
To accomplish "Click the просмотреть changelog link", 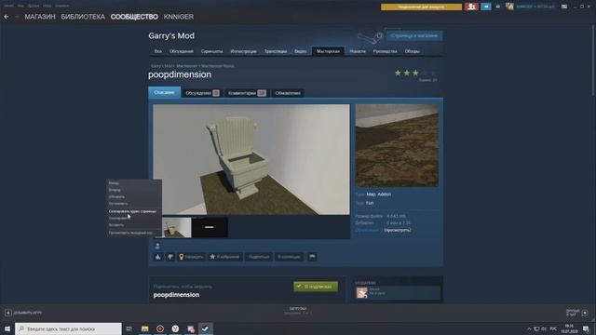I will [398, 230].
